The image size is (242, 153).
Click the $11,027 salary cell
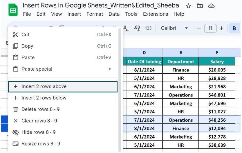point(217,111)
